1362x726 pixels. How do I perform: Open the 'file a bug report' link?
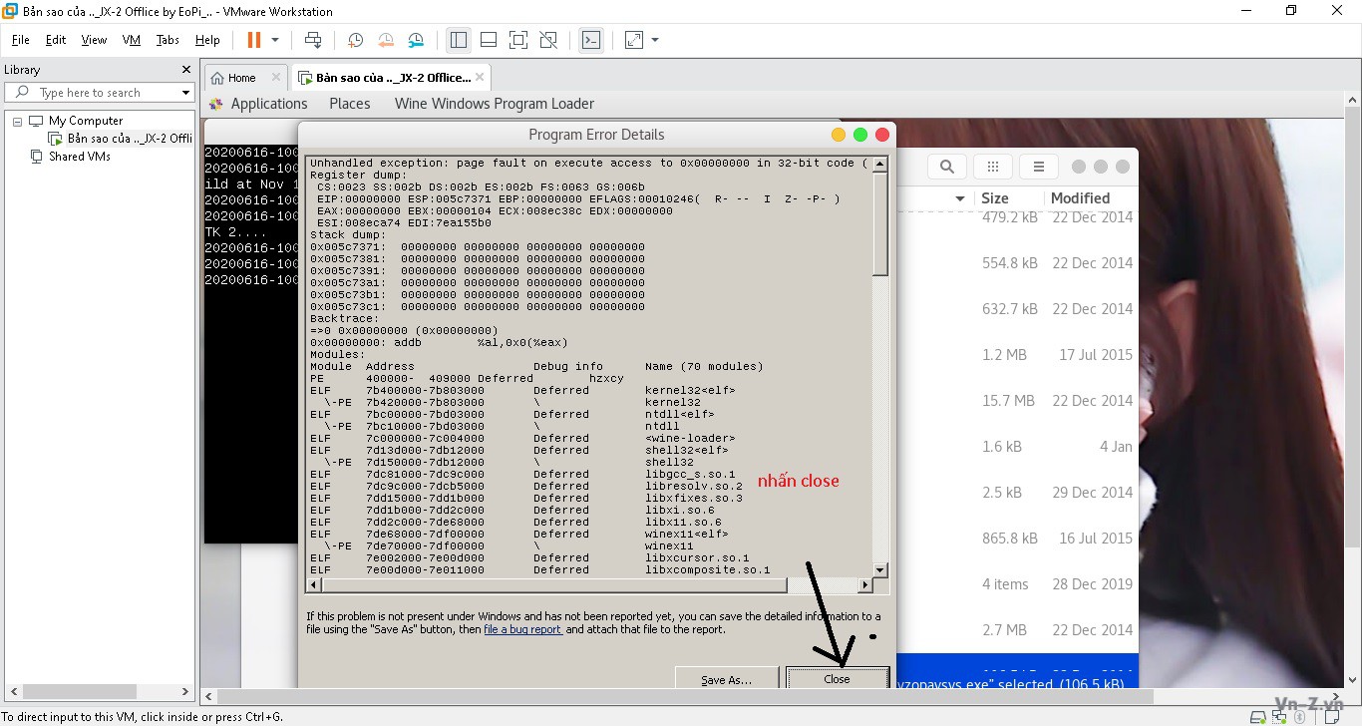pos(522,629)
